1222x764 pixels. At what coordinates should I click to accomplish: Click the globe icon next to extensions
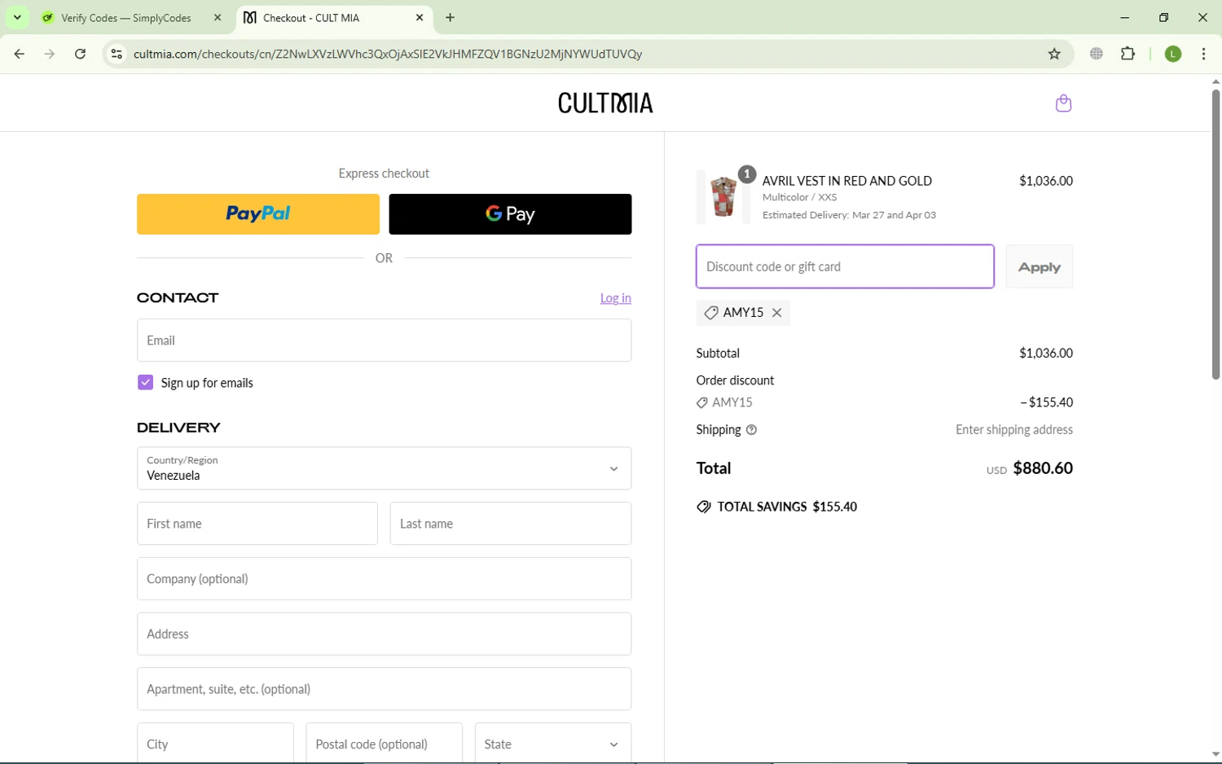pyautogui.click(x=1097, y=55)
